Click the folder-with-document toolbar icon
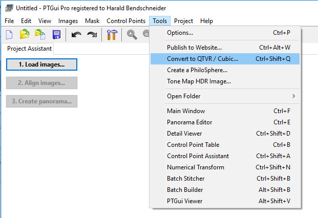The image size is (318, 218). 40,35
